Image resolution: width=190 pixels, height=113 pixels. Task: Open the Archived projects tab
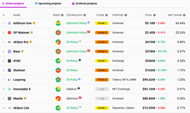84,3
